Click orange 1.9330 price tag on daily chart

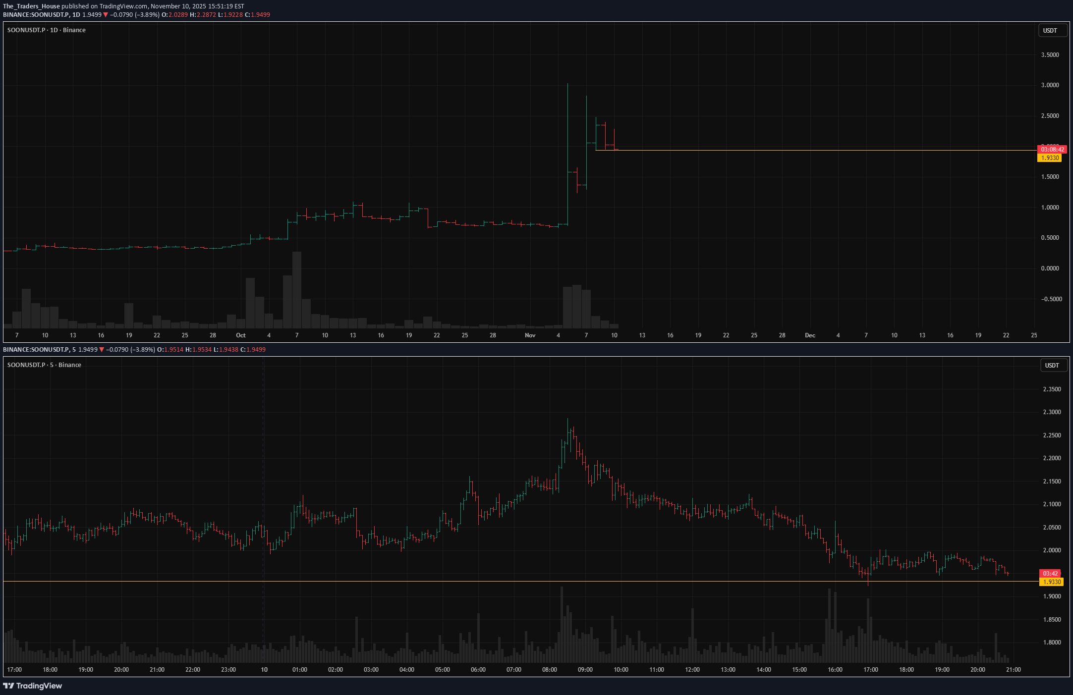(x=1049, y=158)
